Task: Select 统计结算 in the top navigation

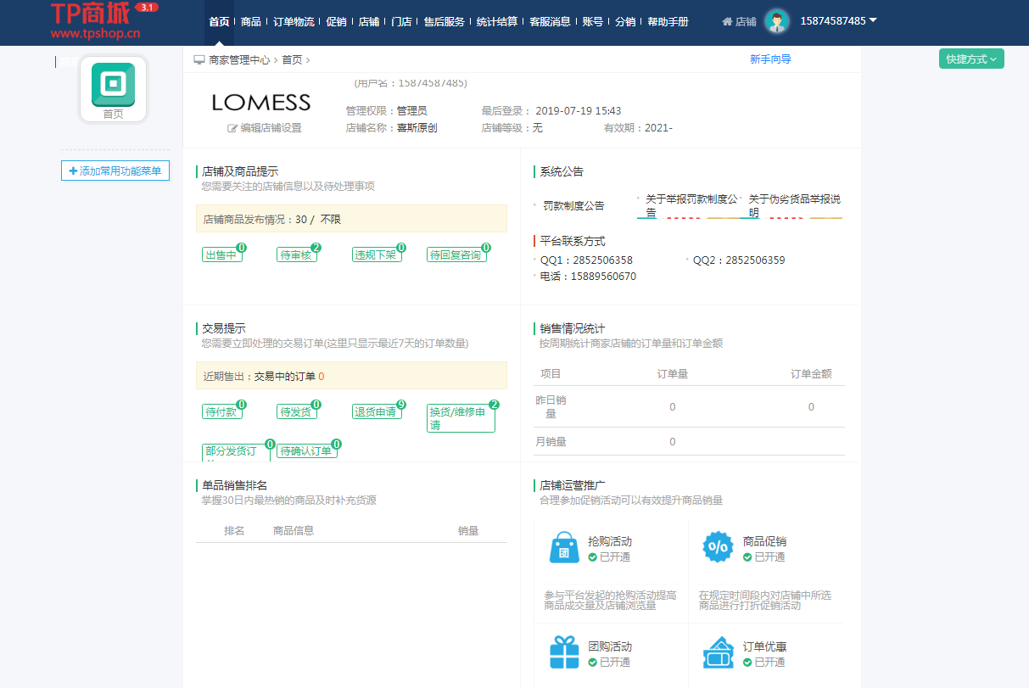Action: 496,22
